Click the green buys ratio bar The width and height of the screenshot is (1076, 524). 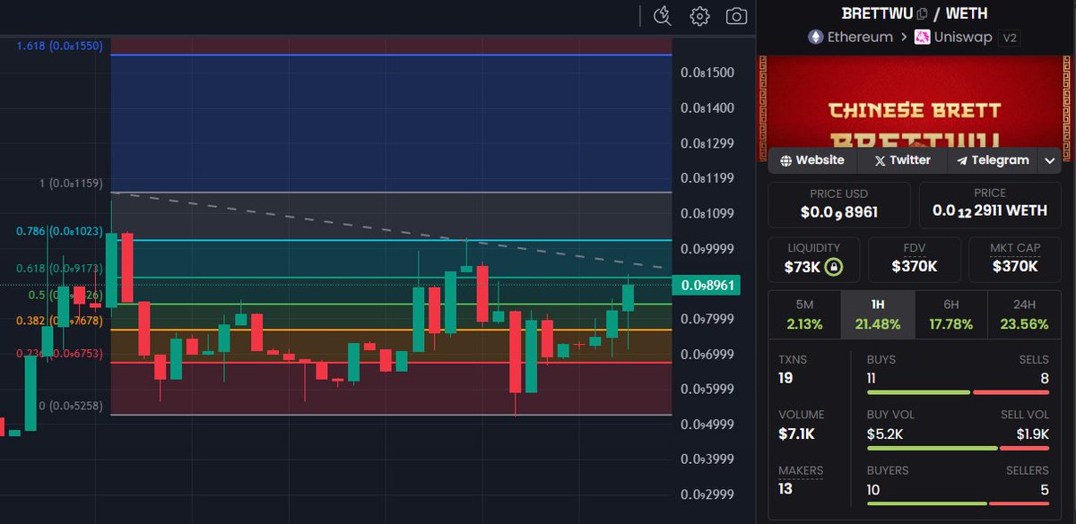pos(918,392)
